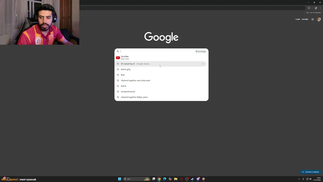This screenshot has width=323, height=182.
Task: Click the search magnifier icon
Action: (118, 52)
